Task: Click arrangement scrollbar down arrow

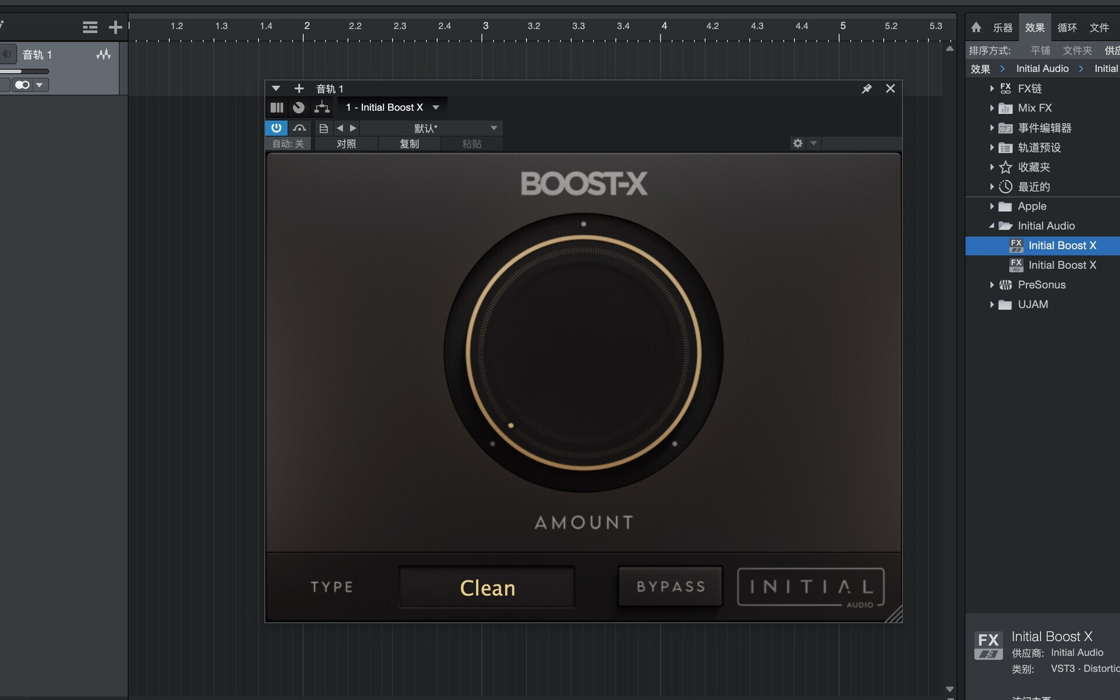Action: click(950, 689)
